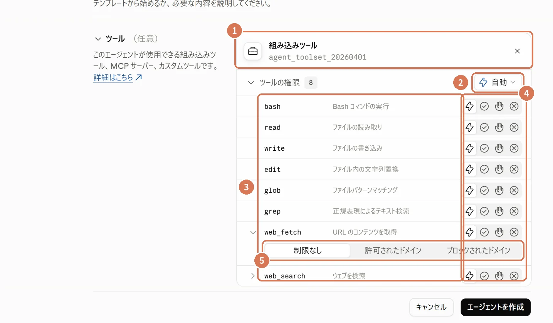
Task: Click the hand icon in grep row
Action: point(499,211)
